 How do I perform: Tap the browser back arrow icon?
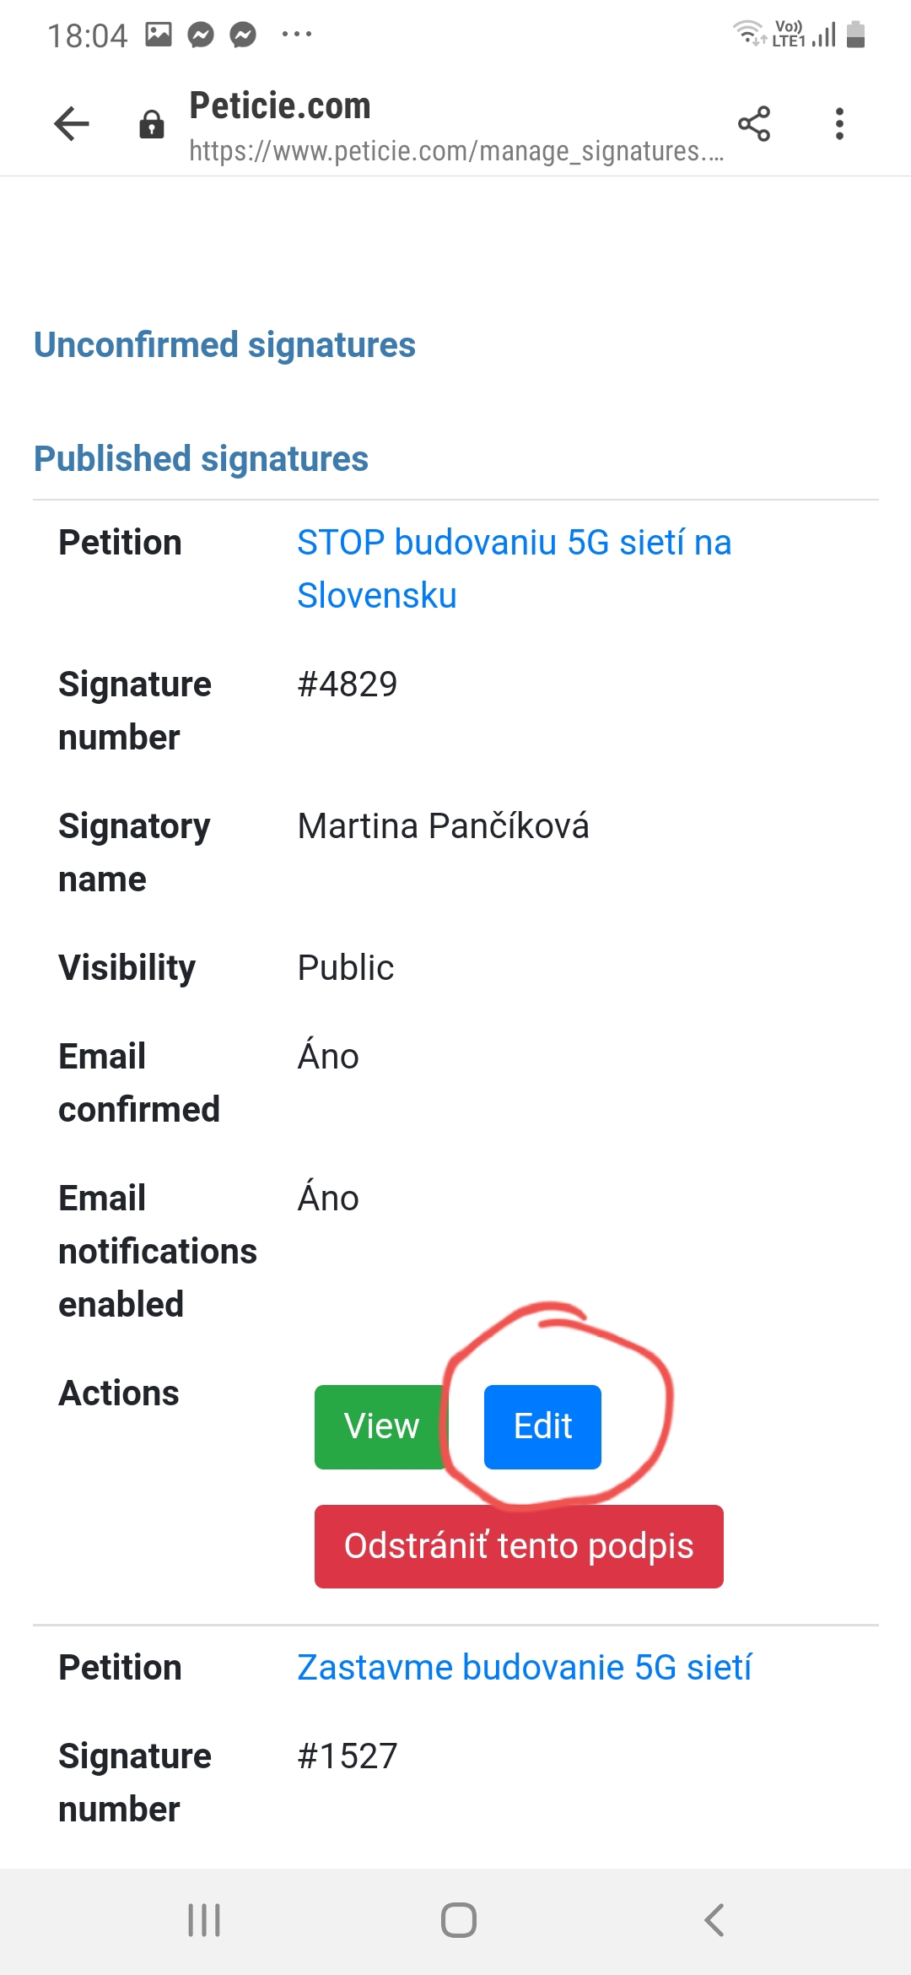72,124
